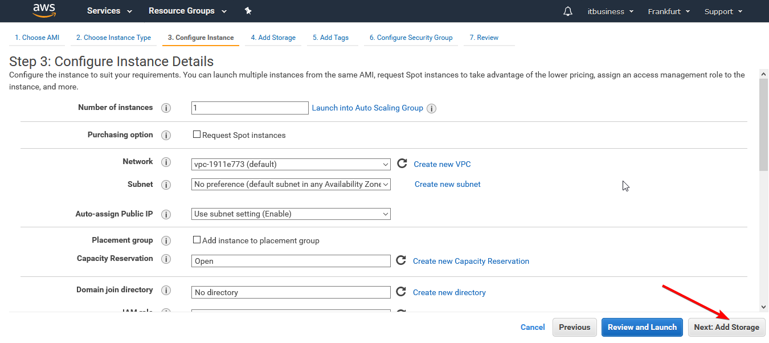Expand the Subnet dropdown
769x343 pixels.
pos(291,185)
